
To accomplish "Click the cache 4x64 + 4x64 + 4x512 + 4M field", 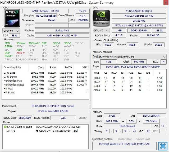I will point(62,36).
